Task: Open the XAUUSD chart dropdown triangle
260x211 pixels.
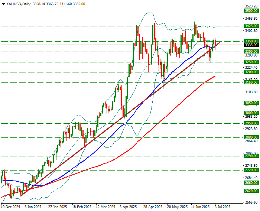Action: 3,4
